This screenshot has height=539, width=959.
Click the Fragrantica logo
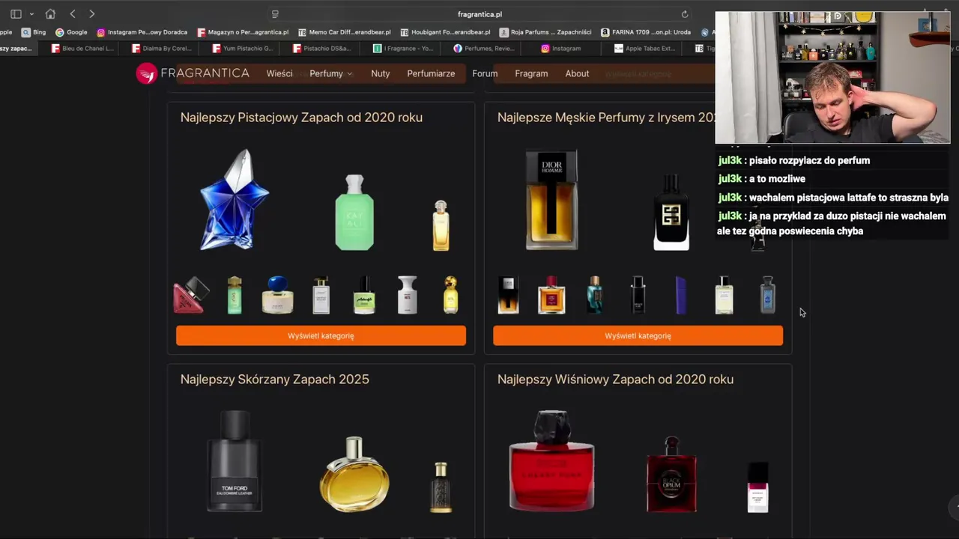pyautogui.click(x=193, y=73)
